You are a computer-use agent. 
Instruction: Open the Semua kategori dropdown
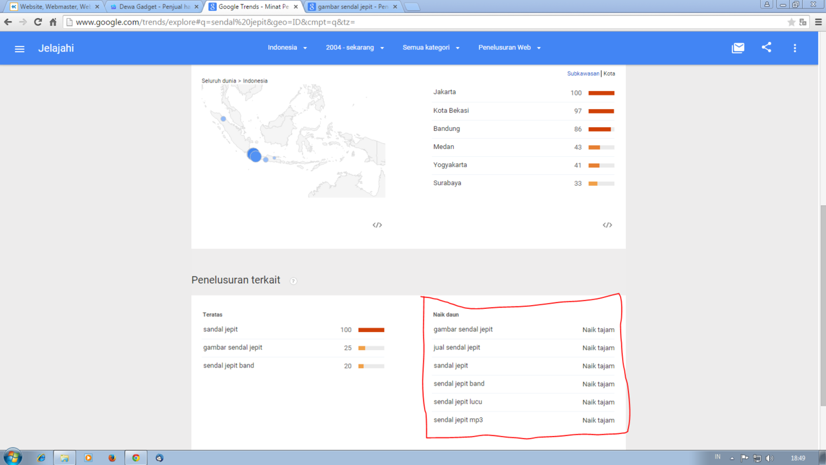click(x=431, y=48)
